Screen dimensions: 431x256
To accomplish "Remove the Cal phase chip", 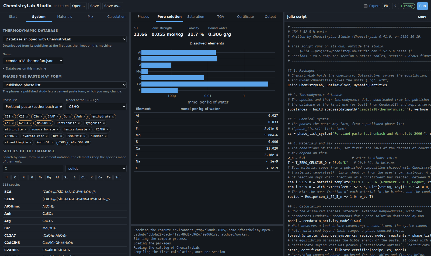I will pos(13,123).
